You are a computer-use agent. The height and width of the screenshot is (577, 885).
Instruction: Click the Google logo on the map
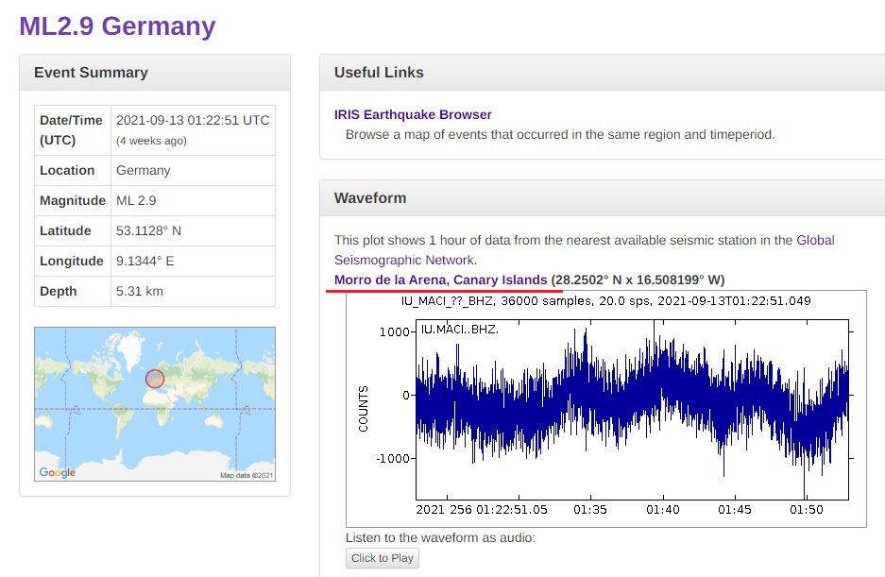pyautogui.click(x=57, y=472)
